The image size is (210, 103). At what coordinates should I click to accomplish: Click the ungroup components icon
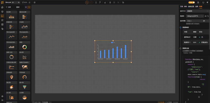118,3
